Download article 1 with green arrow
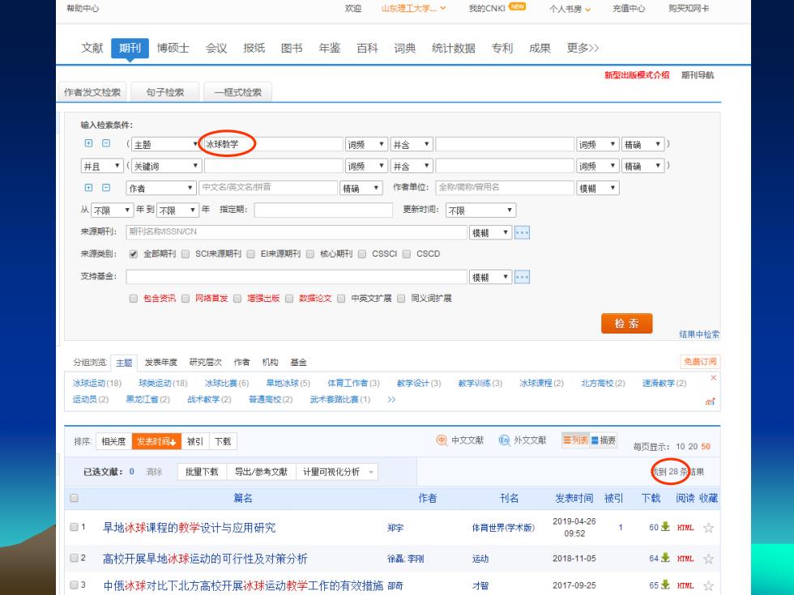The image size is (794, 595). [x=665, y=527]
